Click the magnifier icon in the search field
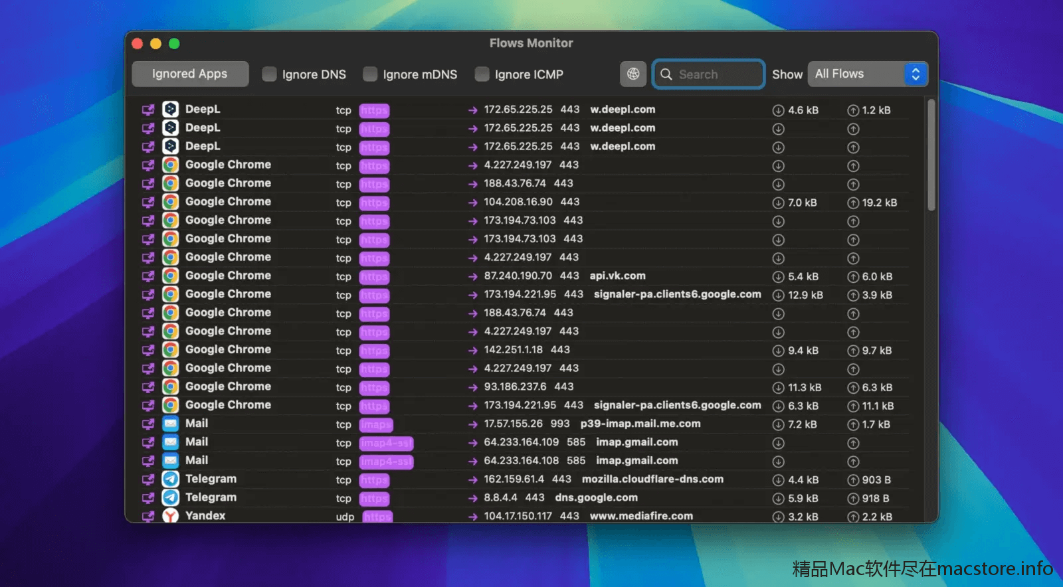Viewport: 1063px width, 587px height. 666,74
